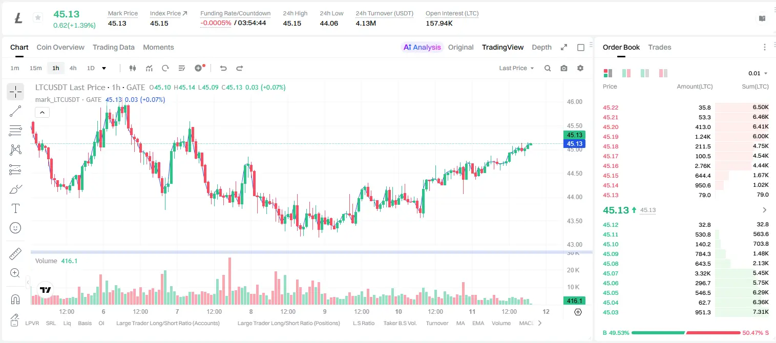Click the undo arrow in chart toolbar
This screenshot has height=343, width=776.
[x=223, y=68]
